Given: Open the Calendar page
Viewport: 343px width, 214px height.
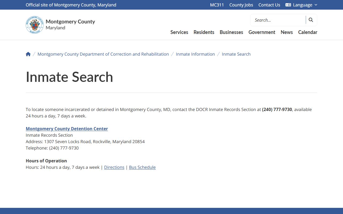Looking at the screenshot, I should (308, 32).
